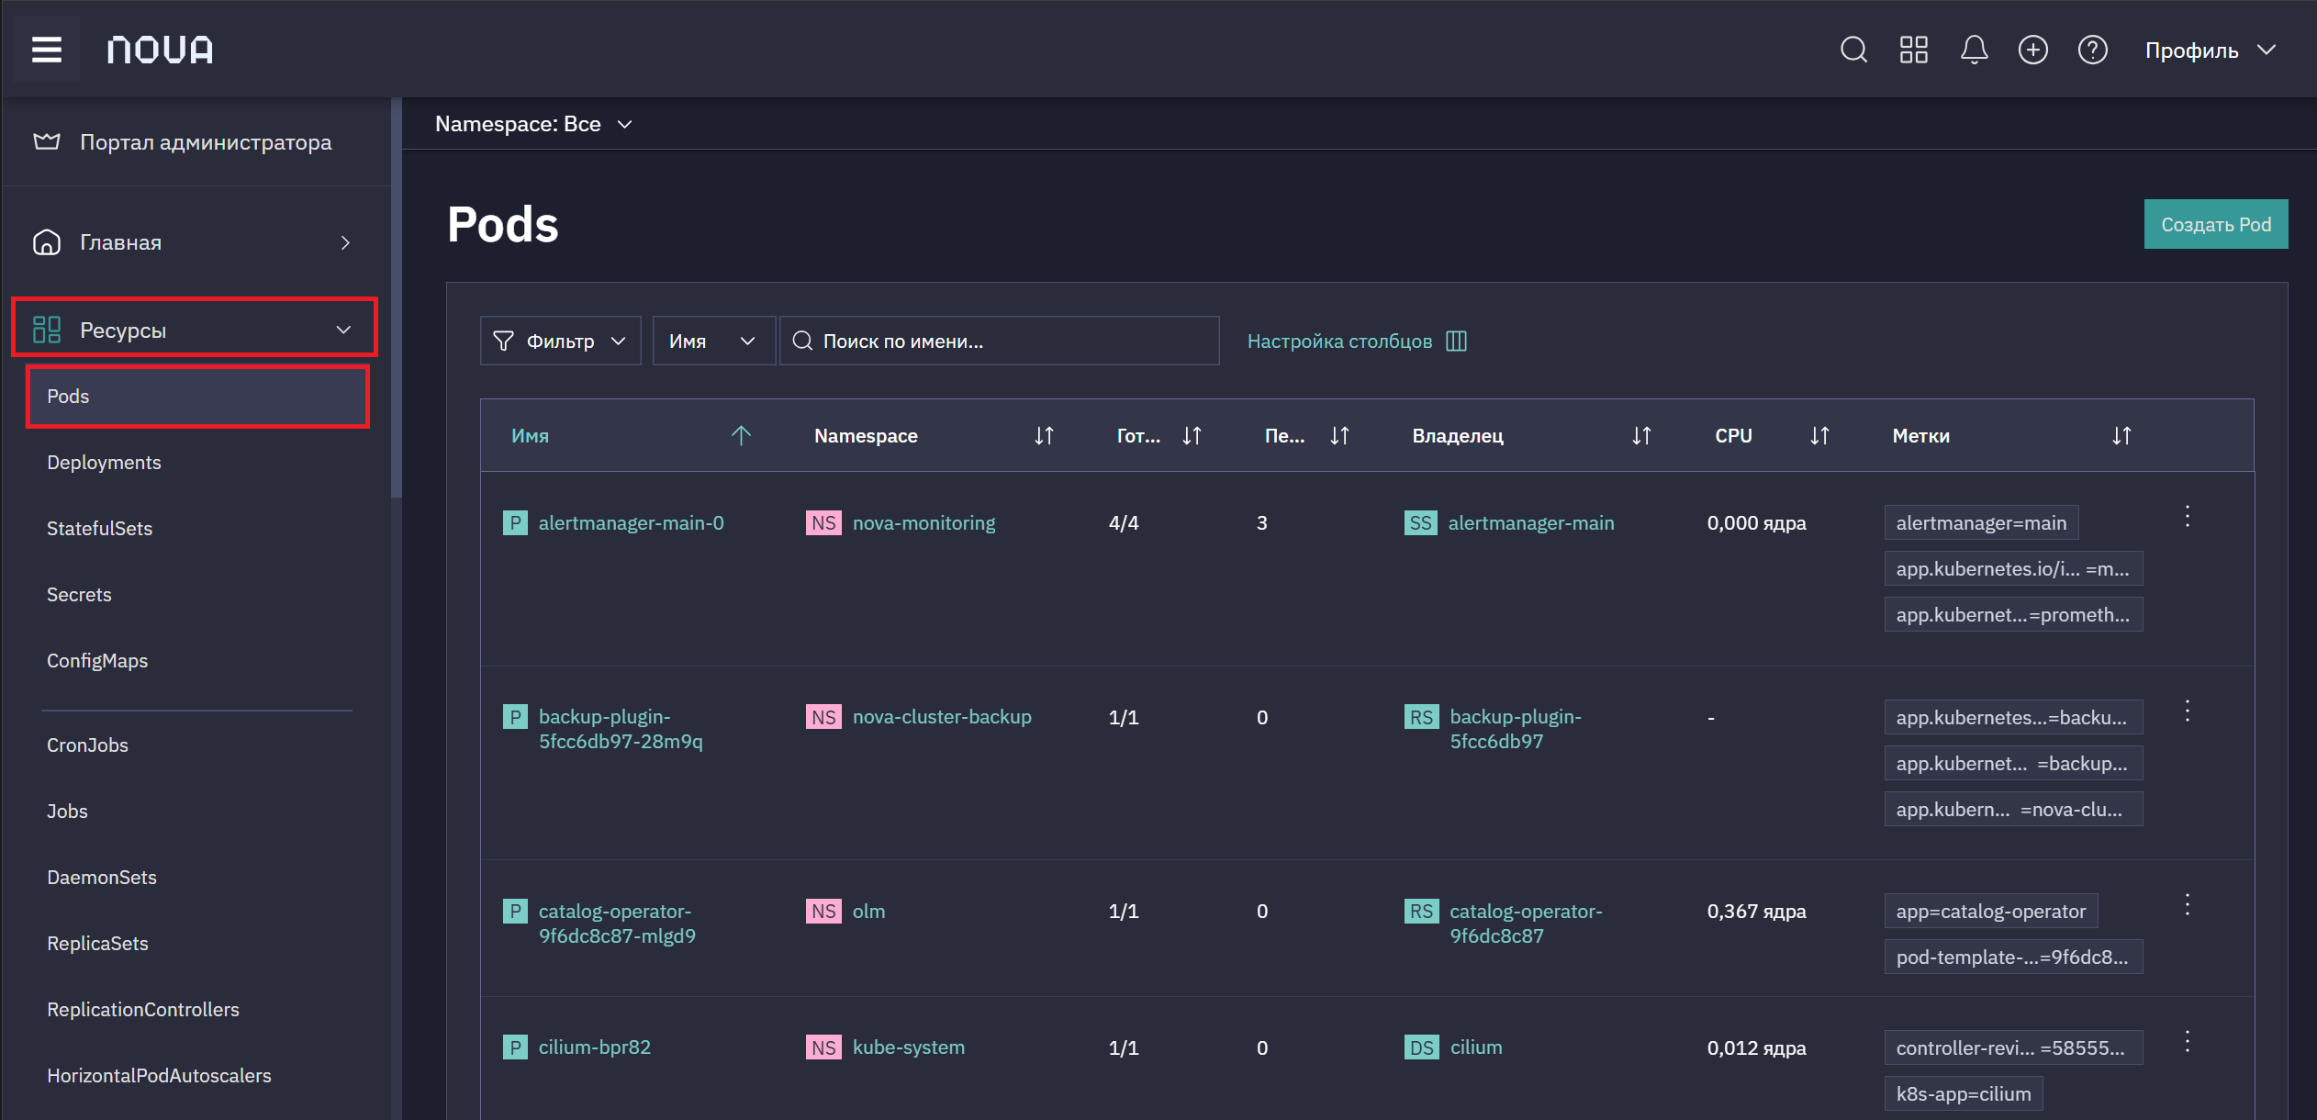Open the Профиль dropdown

coord(2210,50)
